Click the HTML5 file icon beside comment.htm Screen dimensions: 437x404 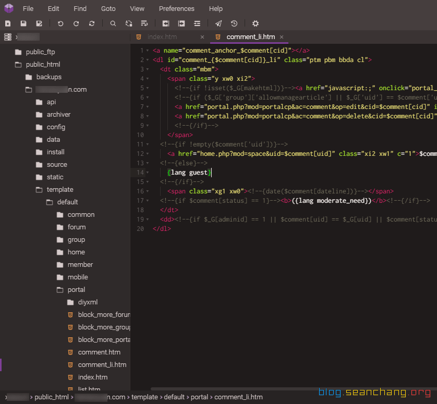(x=70, y=352)
